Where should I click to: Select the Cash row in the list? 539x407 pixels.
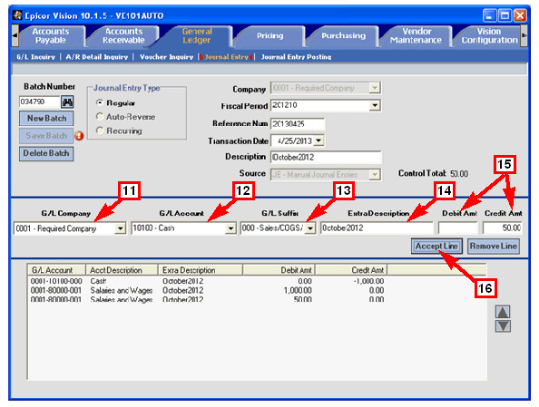(207, 281)
